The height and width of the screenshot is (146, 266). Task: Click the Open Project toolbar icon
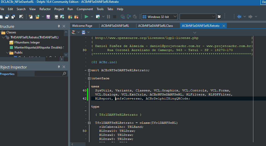(62, 17)
